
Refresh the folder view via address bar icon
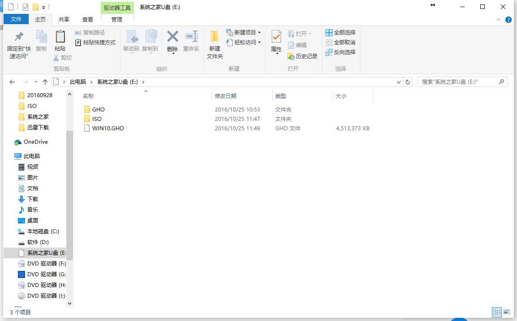coord(407,82)
